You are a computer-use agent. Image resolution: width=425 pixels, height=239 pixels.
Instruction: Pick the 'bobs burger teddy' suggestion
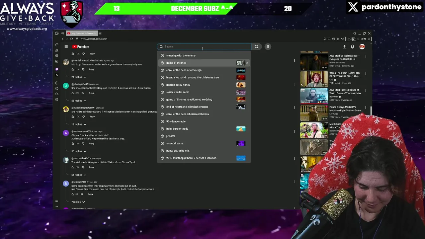pyautogui.click(x=204, y=128)
